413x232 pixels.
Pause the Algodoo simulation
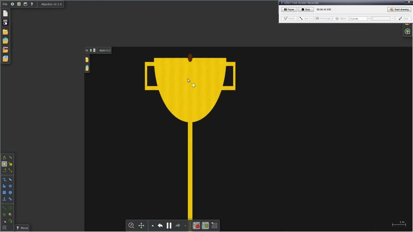pyautogui.click(x=169, y=226)
